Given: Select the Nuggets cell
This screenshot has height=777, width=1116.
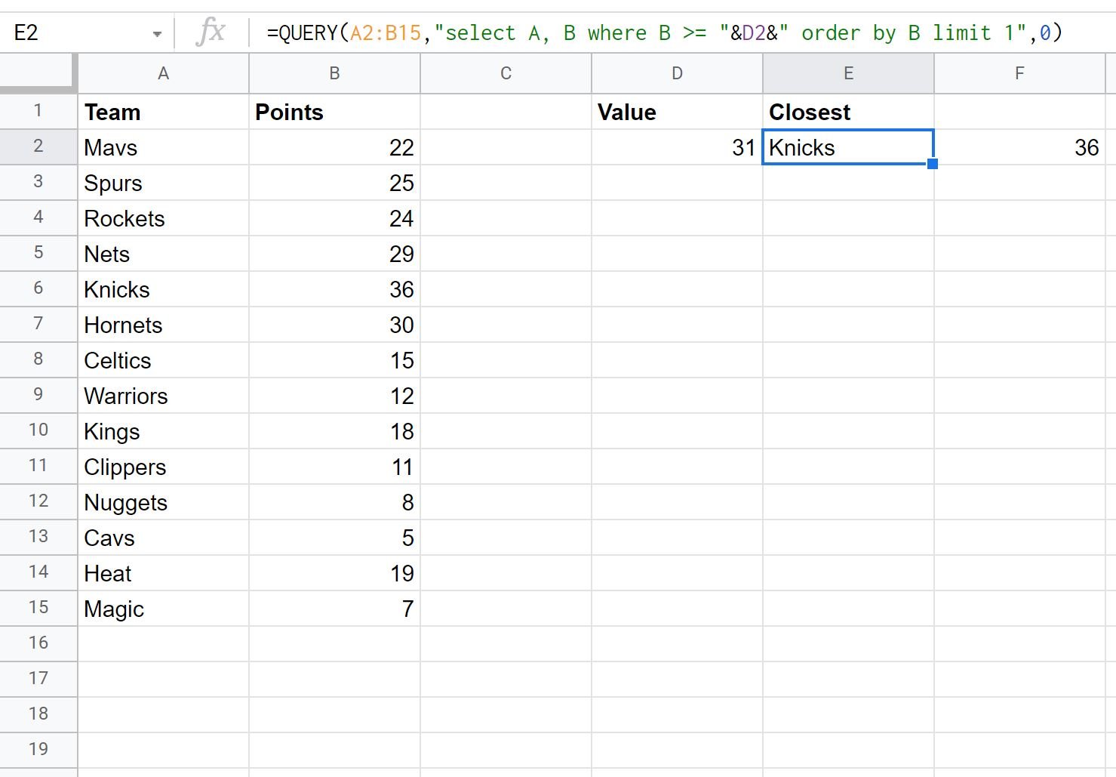Looking at the screenshot, I should [163, 502].
